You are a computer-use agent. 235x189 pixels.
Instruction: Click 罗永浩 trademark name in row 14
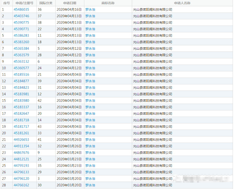[x=90, y=94]
